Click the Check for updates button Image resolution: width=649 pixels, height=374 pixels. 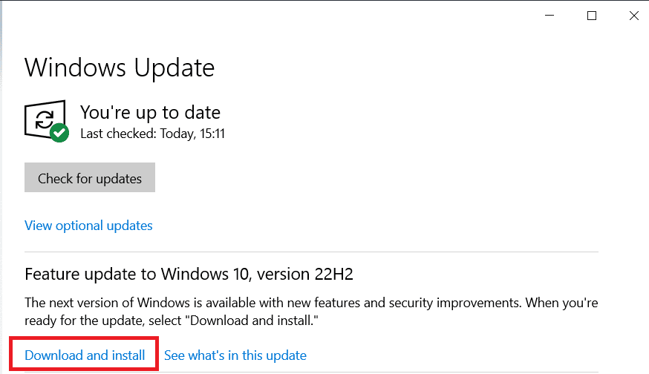90,178
